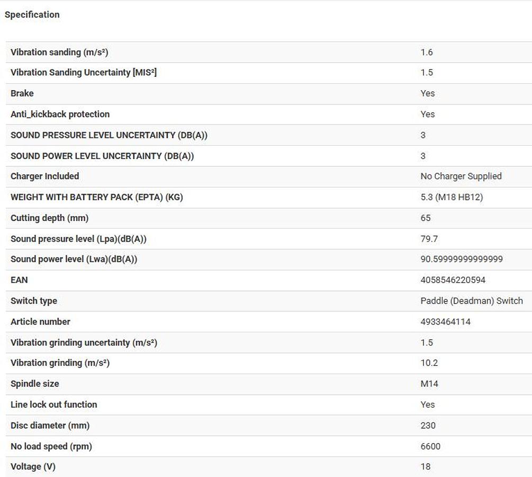Select the Switch type label

[33, 301]
